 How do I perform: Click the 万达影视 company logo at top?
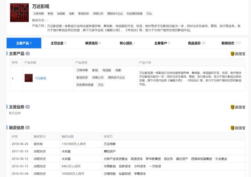(19, 13)
